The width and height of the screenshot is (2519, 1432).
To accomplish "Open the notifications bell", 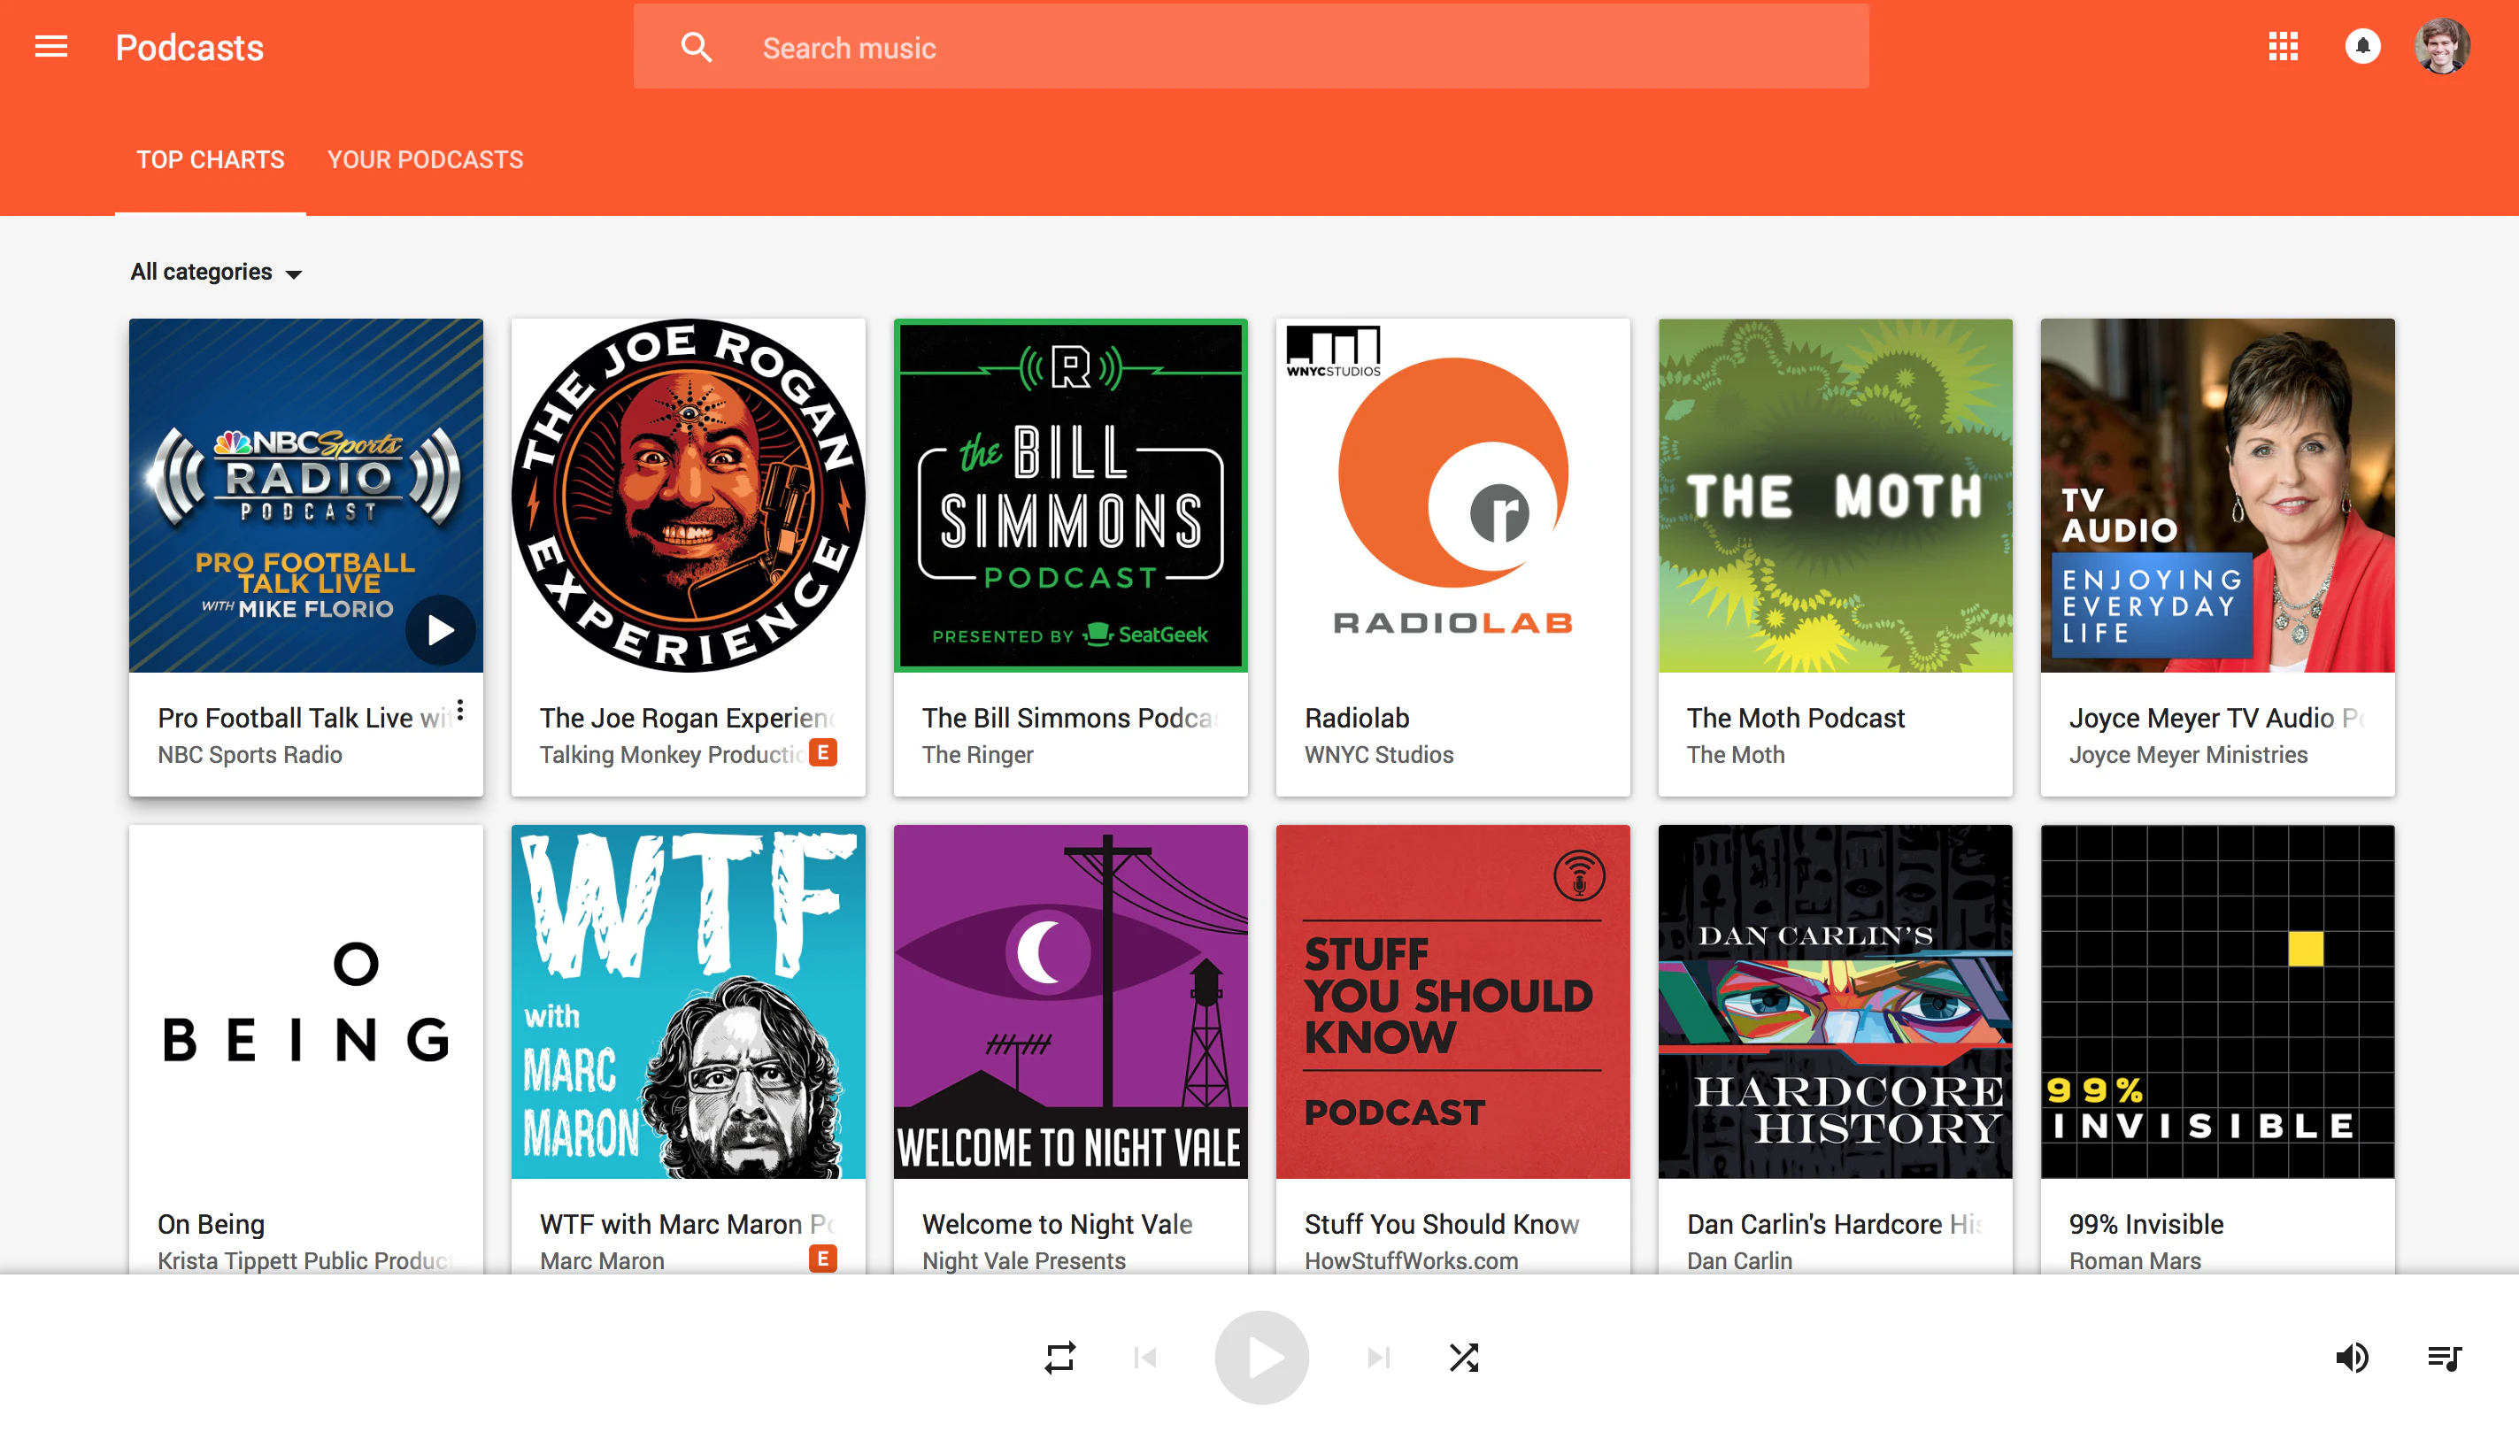I will [x=2362, y=46].
